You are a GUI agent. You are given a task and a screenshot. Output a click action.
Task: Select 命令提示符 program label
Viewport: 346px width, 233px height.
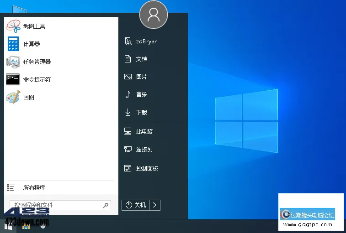(37, 79)
